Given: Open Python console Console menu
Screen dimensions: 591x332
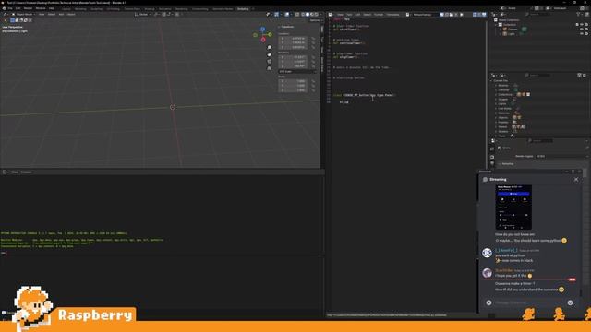Looking at the screenshot, I should (x=27, y=172).
